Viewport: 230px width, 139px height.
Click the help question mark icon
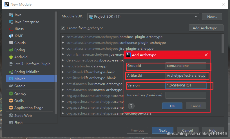point(131,106)
